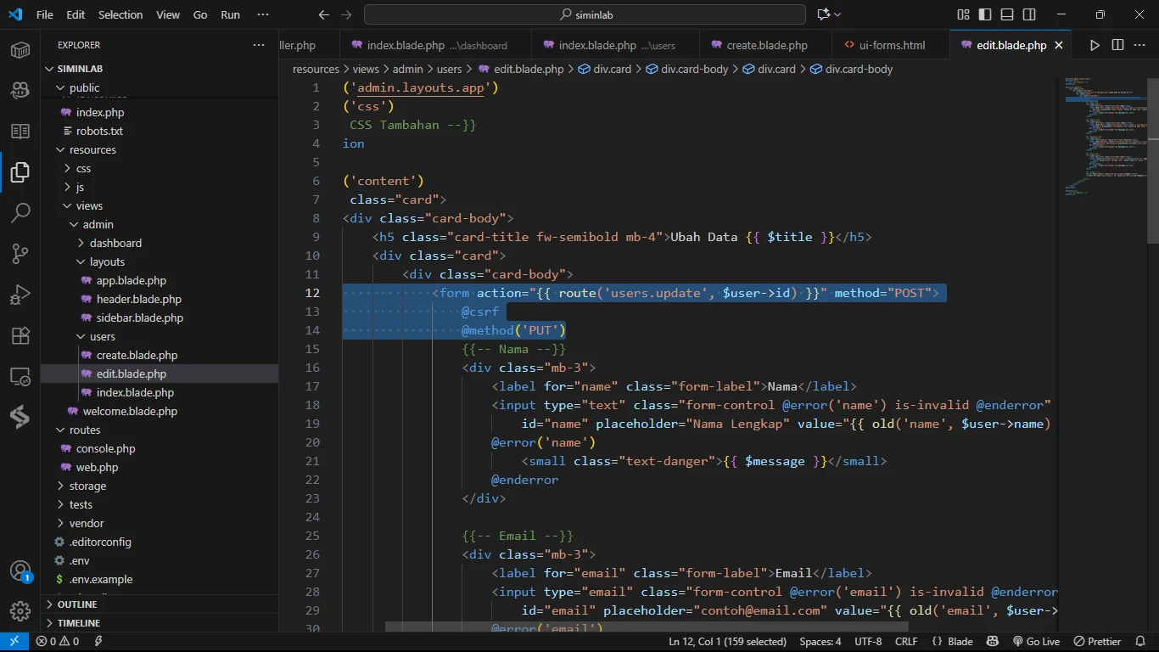Toggle the secondary side bar layout button
The image size is (1159, 652).
(1029, 14)
